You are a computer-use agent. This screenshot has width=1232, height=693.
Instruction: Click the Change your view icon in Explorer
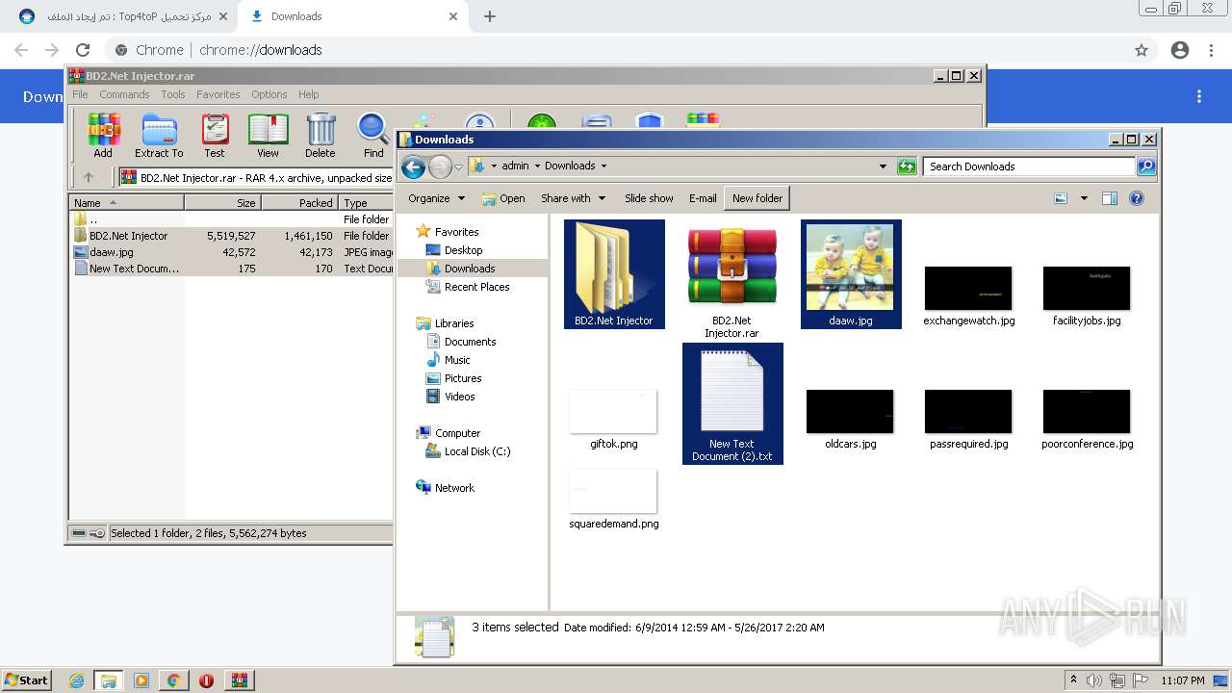click(1061, 198)
